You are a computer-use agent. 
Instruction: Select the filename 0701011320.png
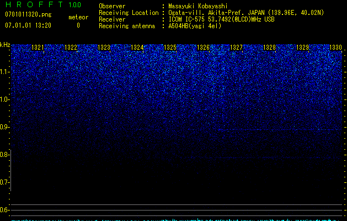[28, 15]
